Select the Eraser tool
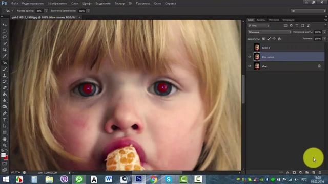 pyautogui.click(x=5, y=88)
